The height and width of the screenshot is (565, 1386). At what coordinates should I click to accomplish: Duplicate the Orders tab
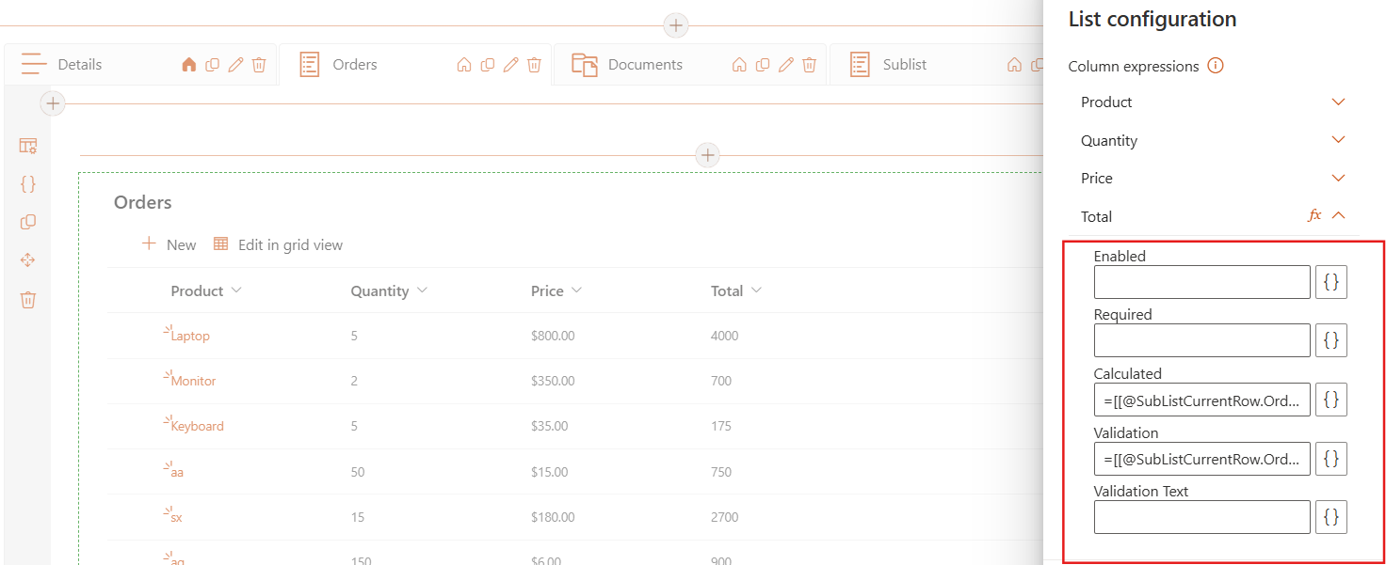click(488, 65)
